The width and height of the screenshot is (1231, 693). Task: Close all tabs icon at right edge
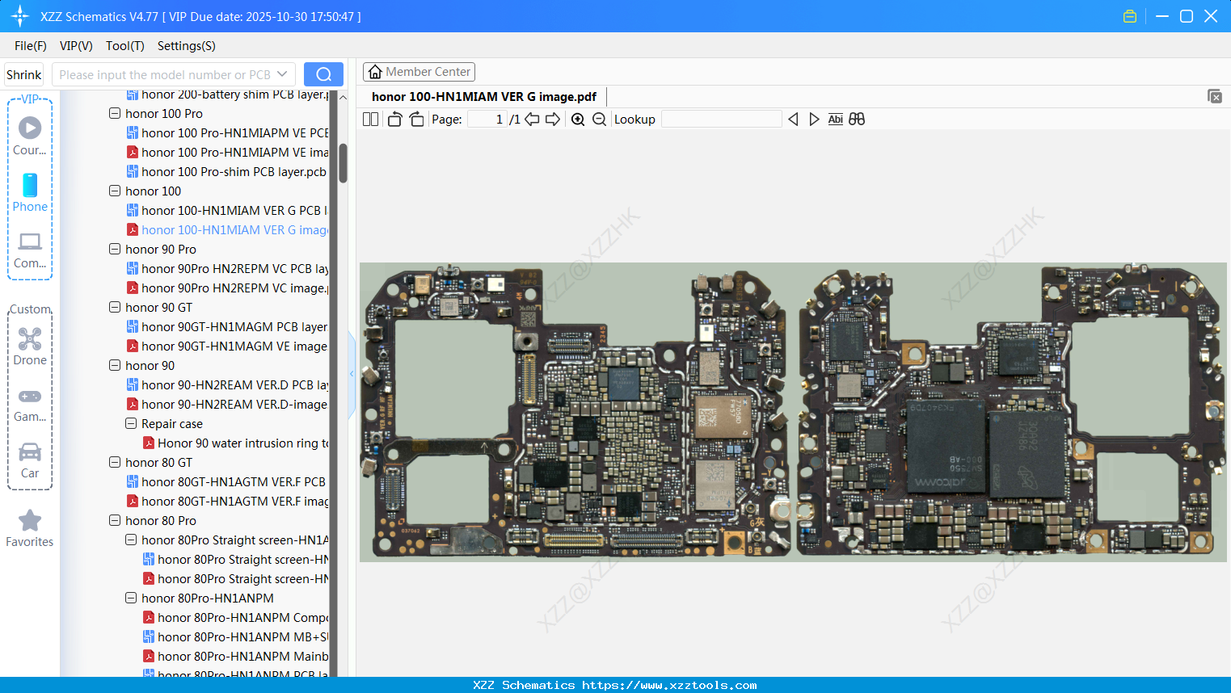tap(1215, 96)
